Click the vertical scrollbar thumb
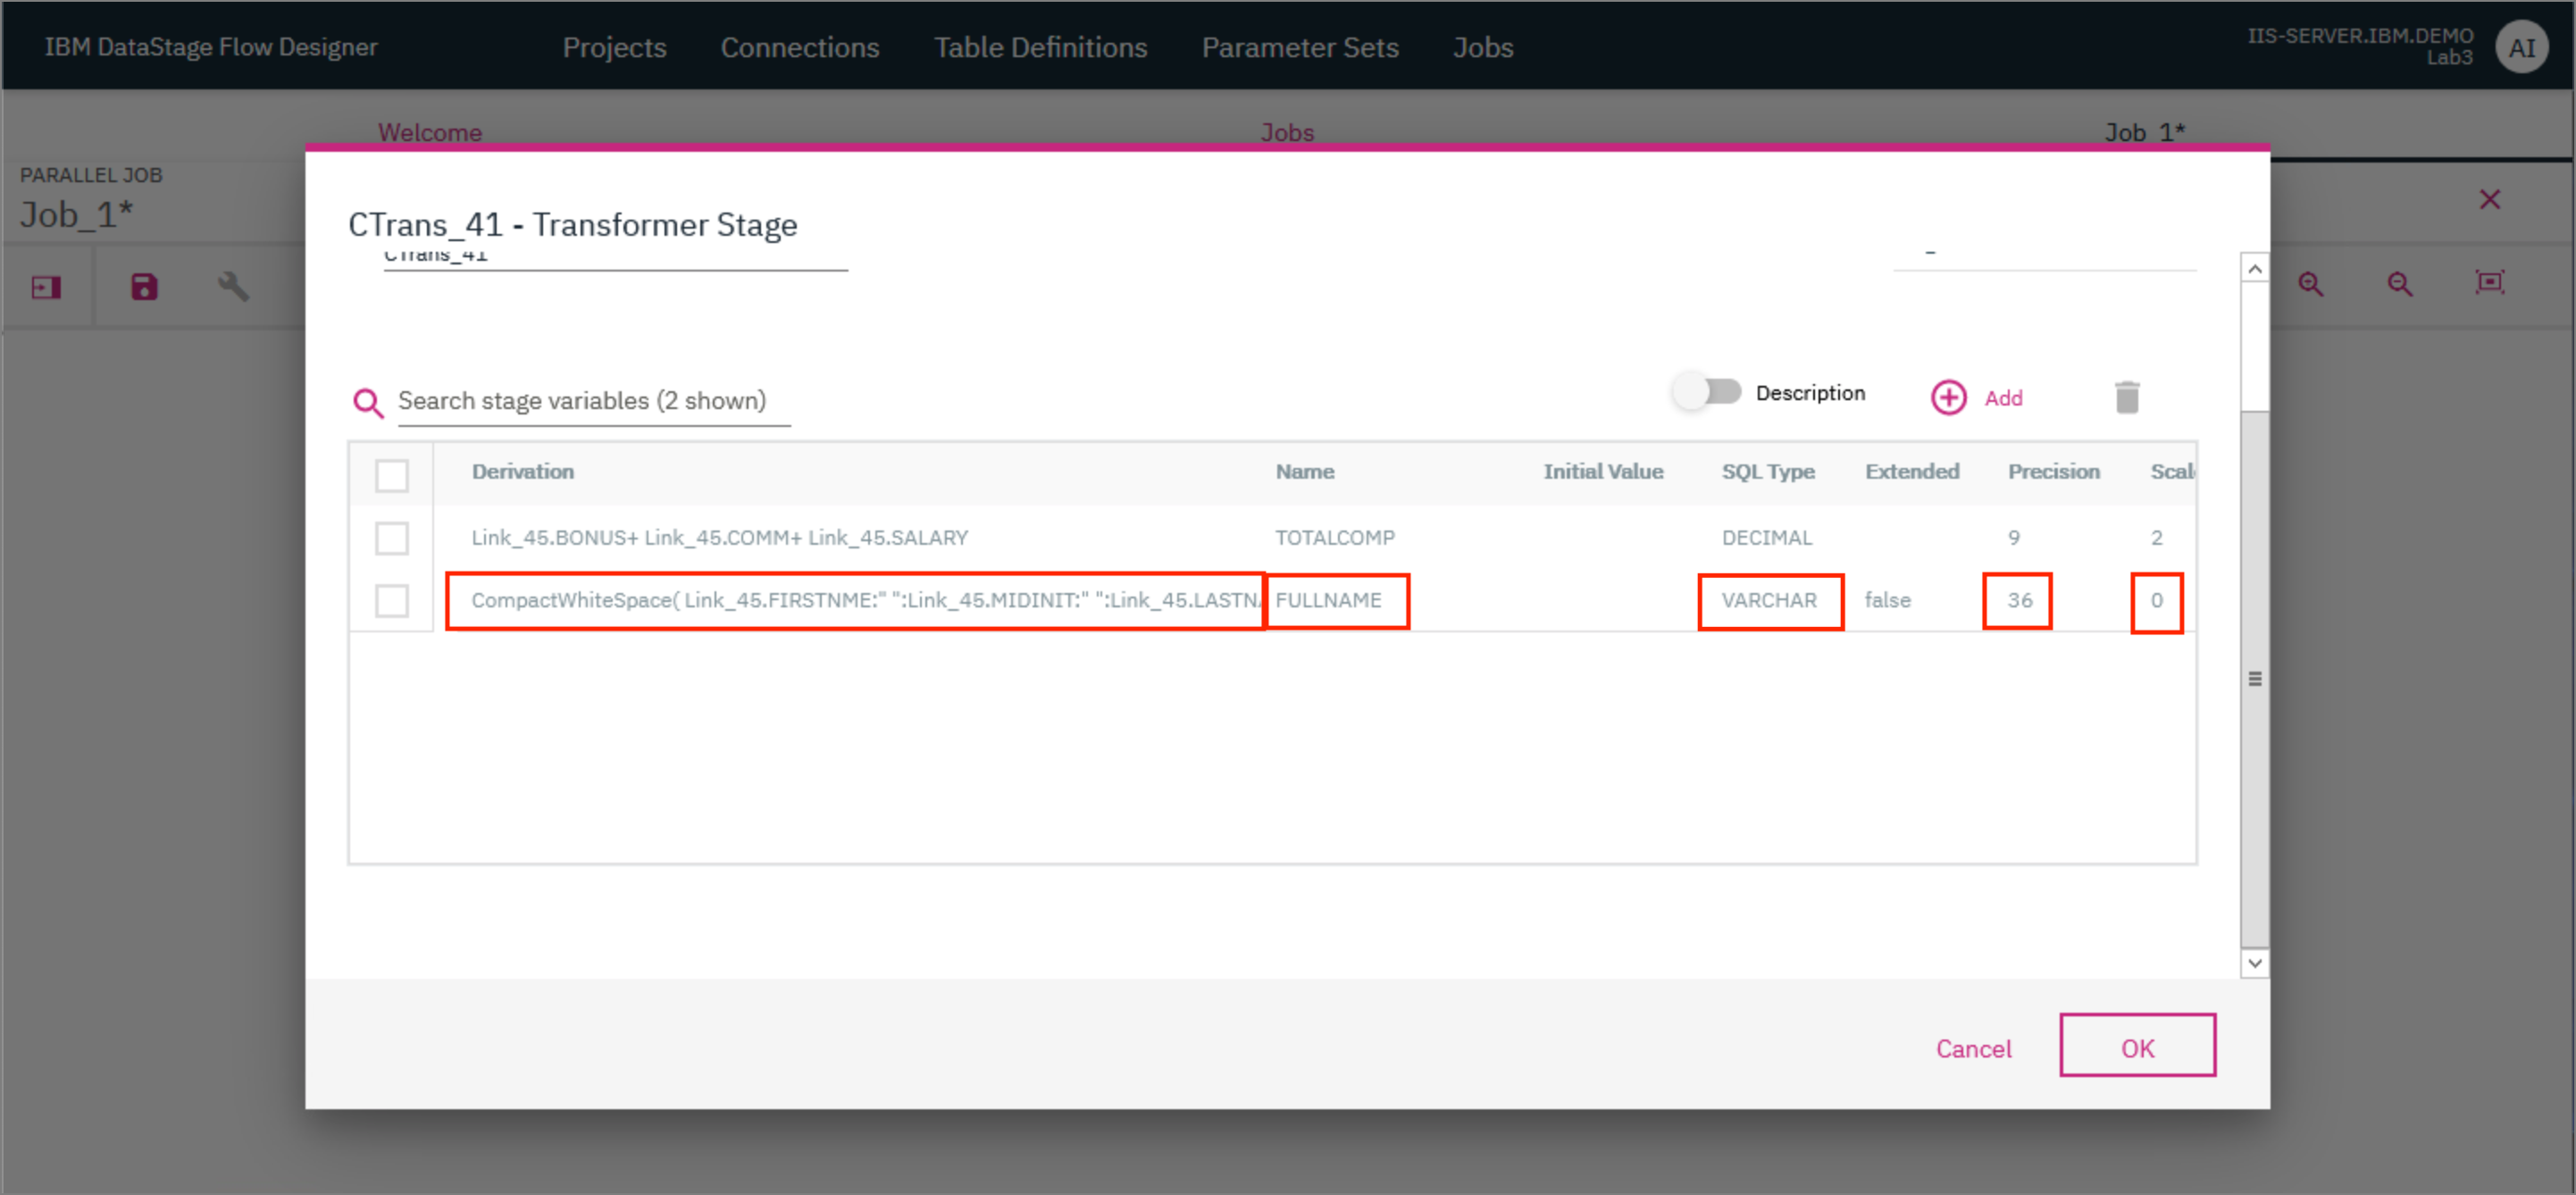Screen dimensions: 2576x1195 click(2254, 679)
